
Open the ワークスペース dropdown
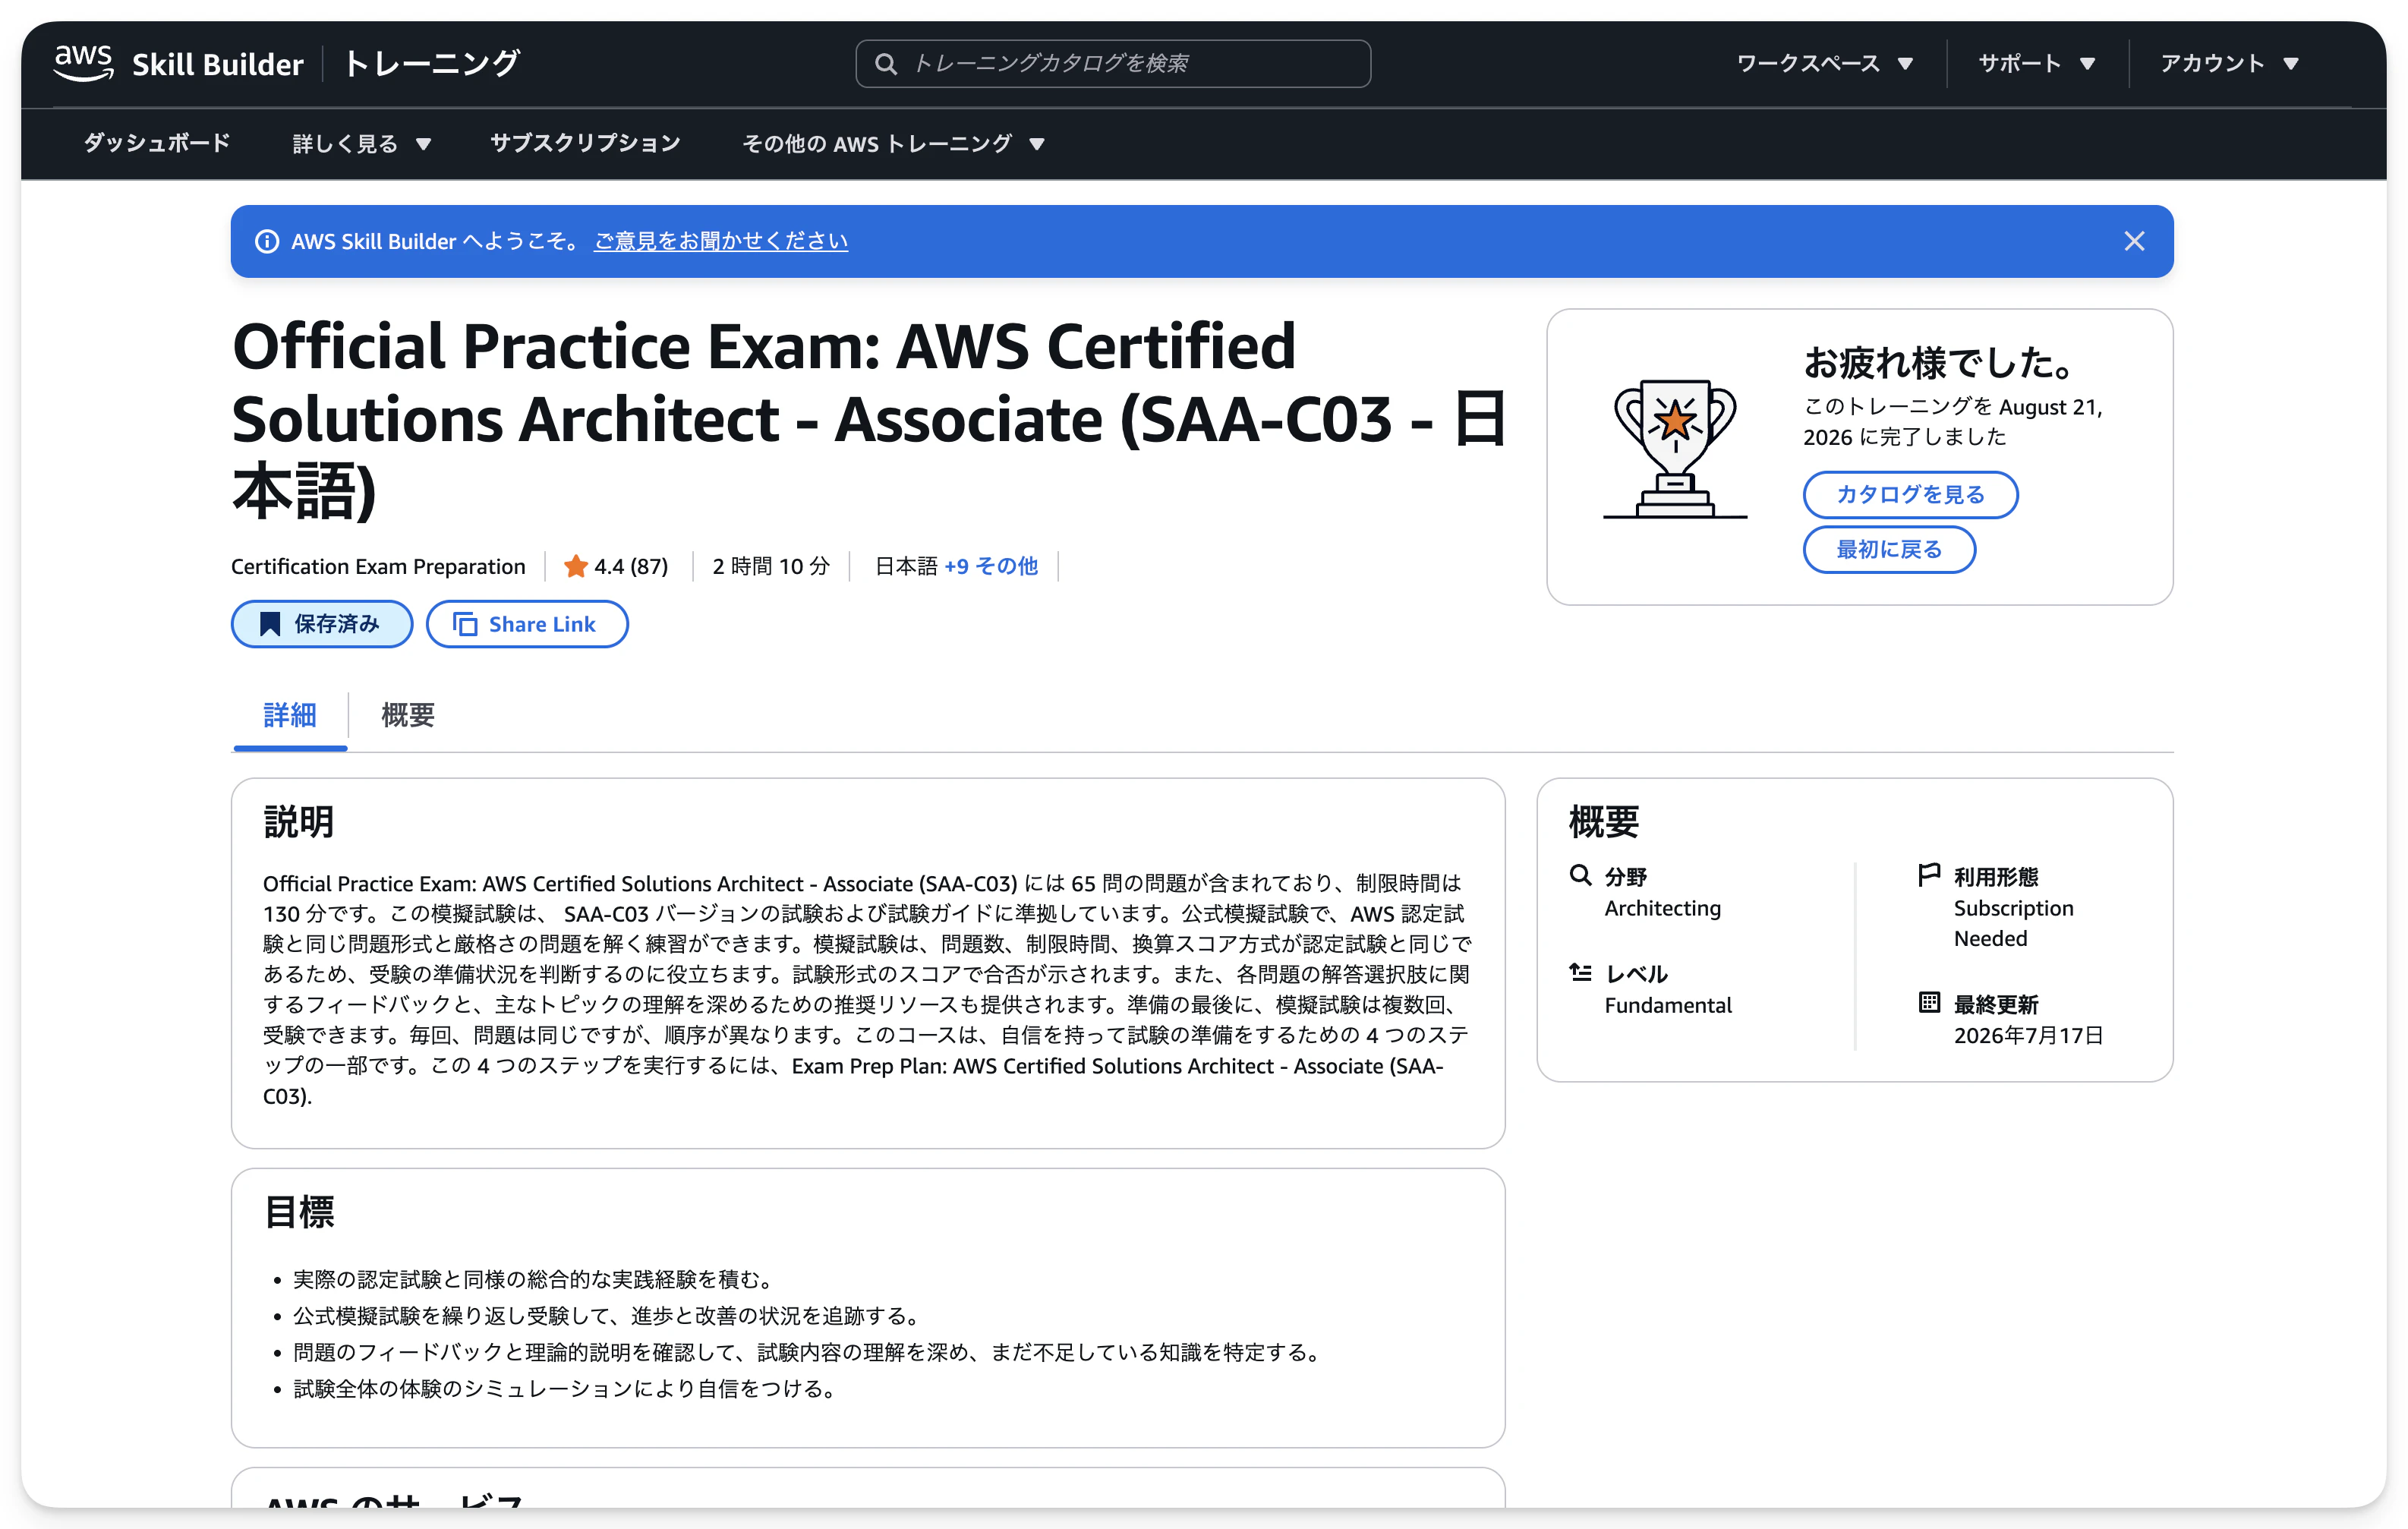[x=1825, y=63]
